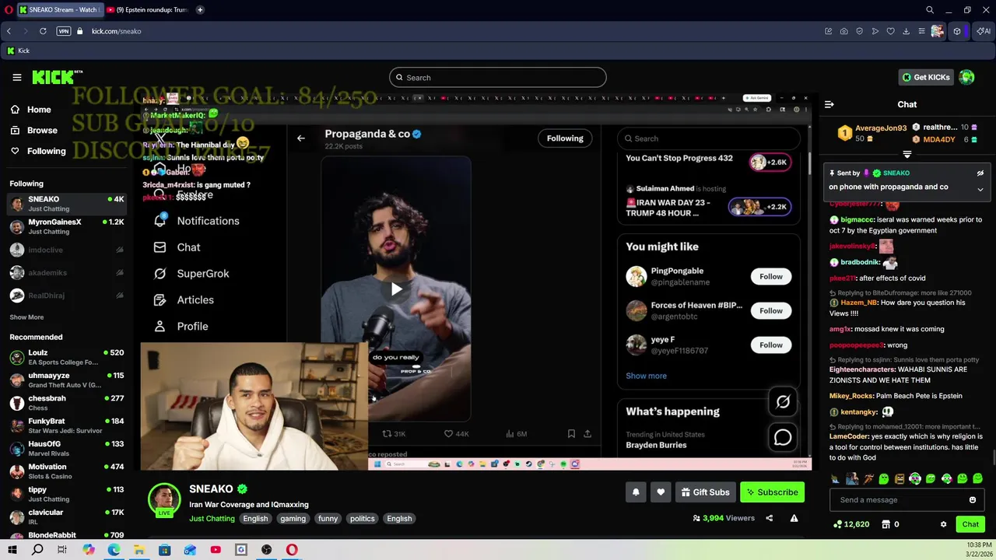Screen dimensions: 996x560
Task: Open the floating messages button
Action: [x=783, y=438]
